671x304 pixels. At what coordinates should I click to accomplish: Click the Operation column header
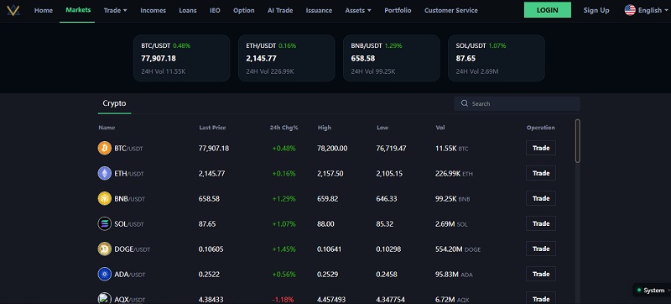pyautogui.click(x=540, y=128)
